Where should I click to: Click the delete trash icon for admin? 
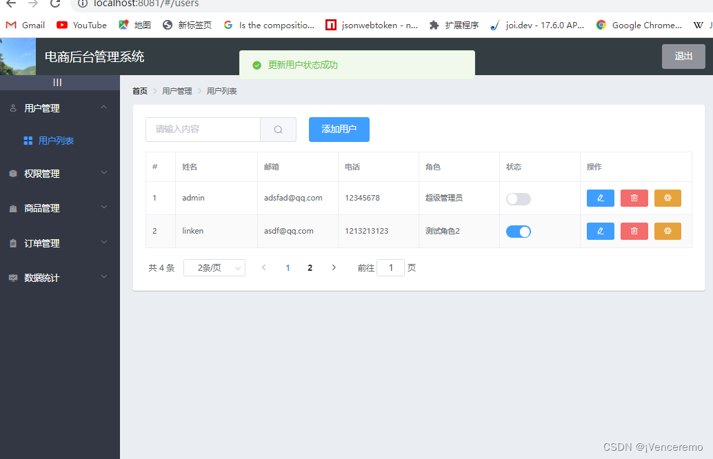(634, 198)
